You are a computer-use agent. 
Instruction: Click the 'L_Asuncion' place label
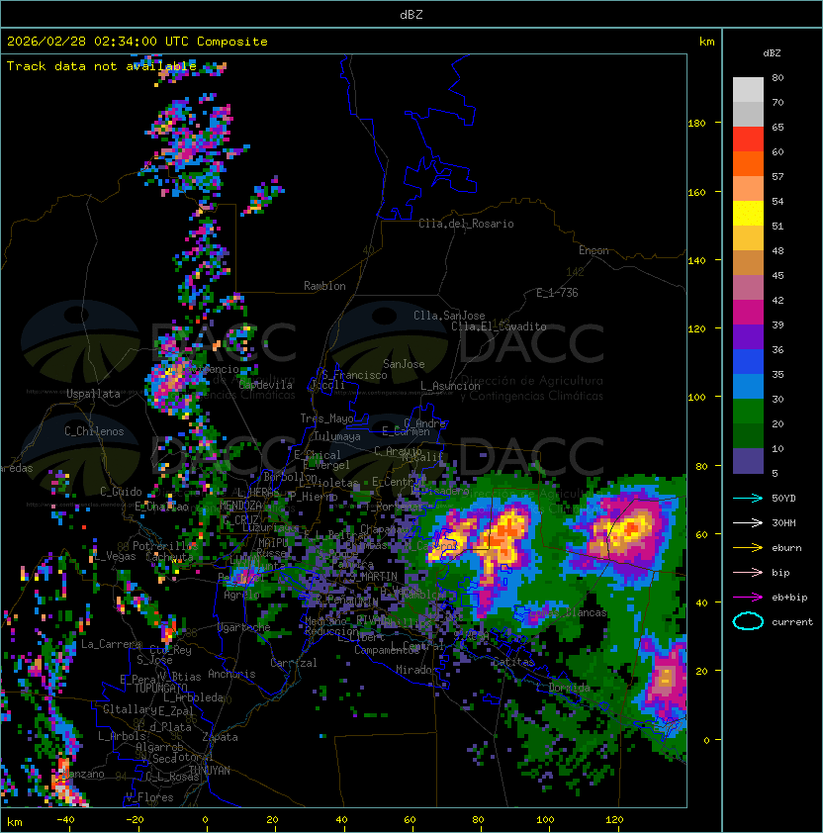(x=450, y=386)
